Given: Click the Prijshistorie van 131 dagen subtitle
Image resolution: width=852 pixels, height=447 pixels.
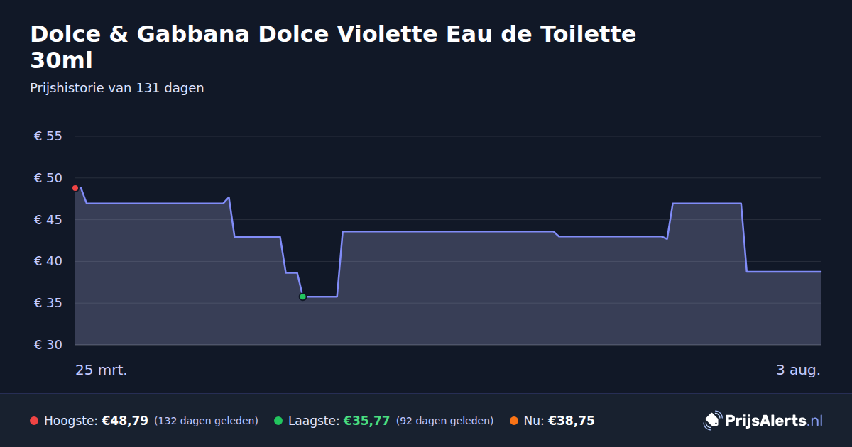Looking at the screenshot, I should click(117, 88).
